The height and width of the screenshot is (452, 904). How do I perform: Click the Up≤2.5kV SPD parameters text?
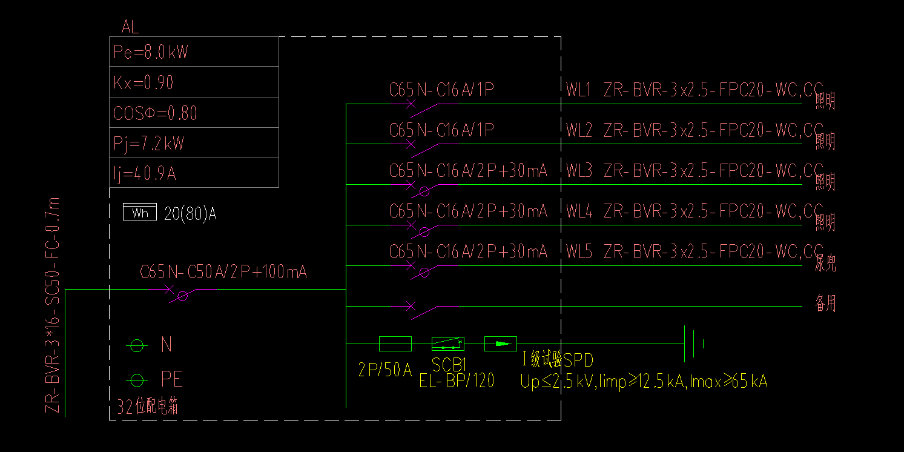tap(644, 382)
